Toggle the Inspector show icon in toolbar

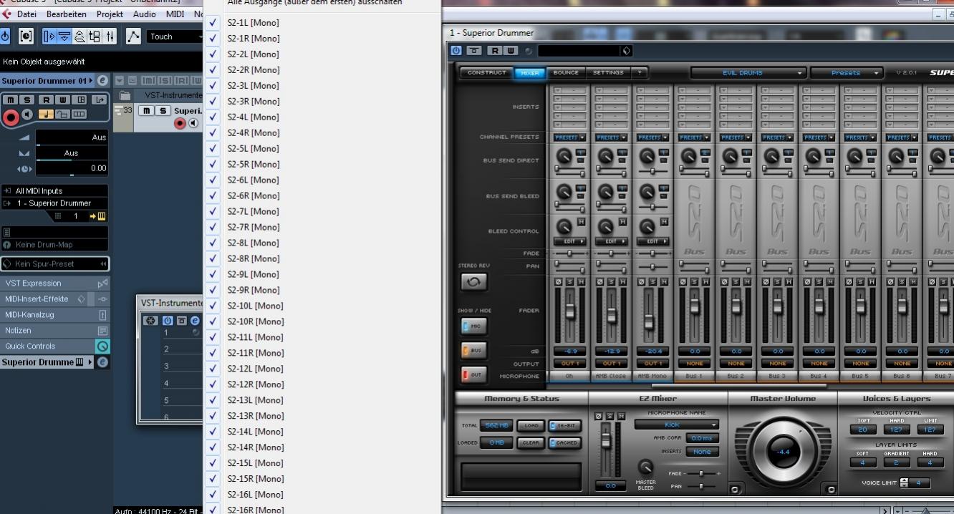point(49,37)
